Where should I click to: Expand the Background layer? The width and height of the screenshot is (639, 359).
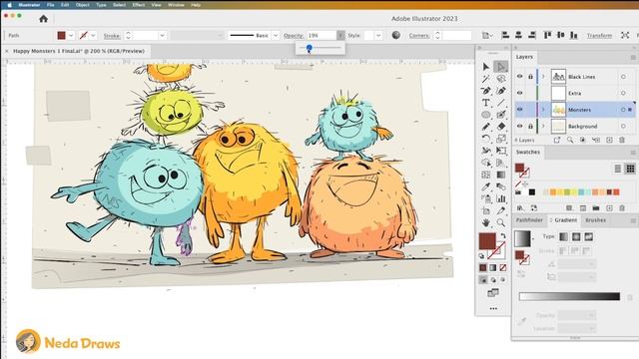[543, 127]
